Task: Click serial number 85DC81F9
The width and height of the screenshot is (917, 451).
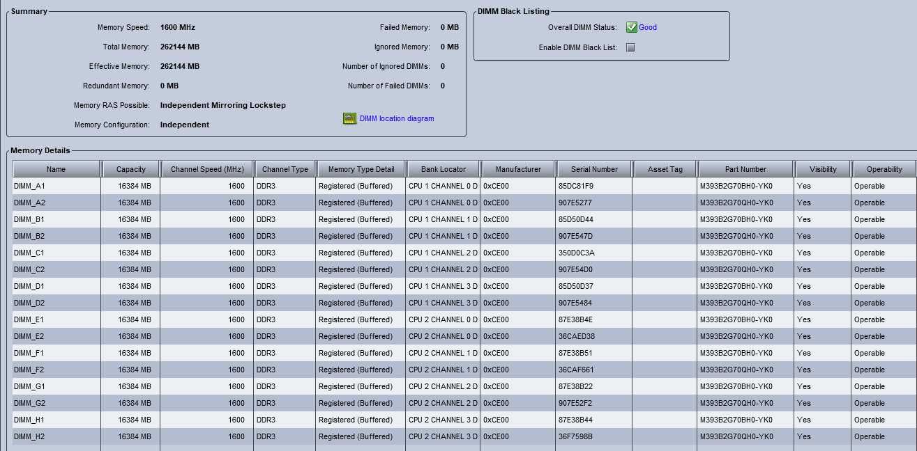Action: point(576,186)
